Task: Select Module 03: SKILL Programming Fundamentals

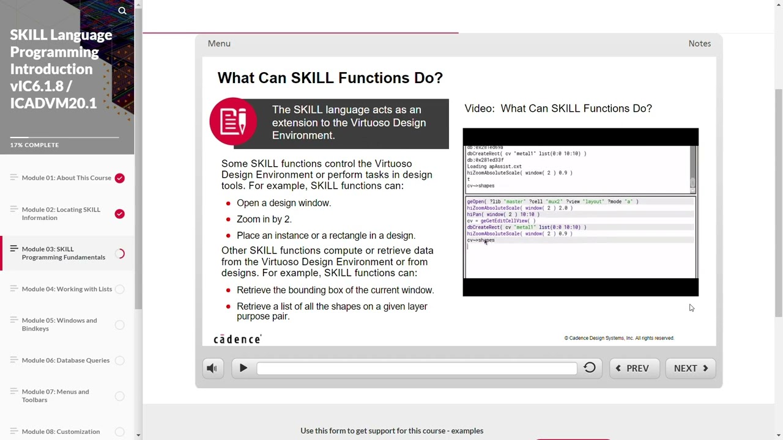Action: [x=64, y=253]
